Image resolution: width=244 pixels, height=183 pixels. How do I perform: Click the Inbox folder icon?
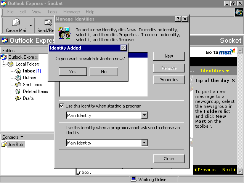click(18, 71)
